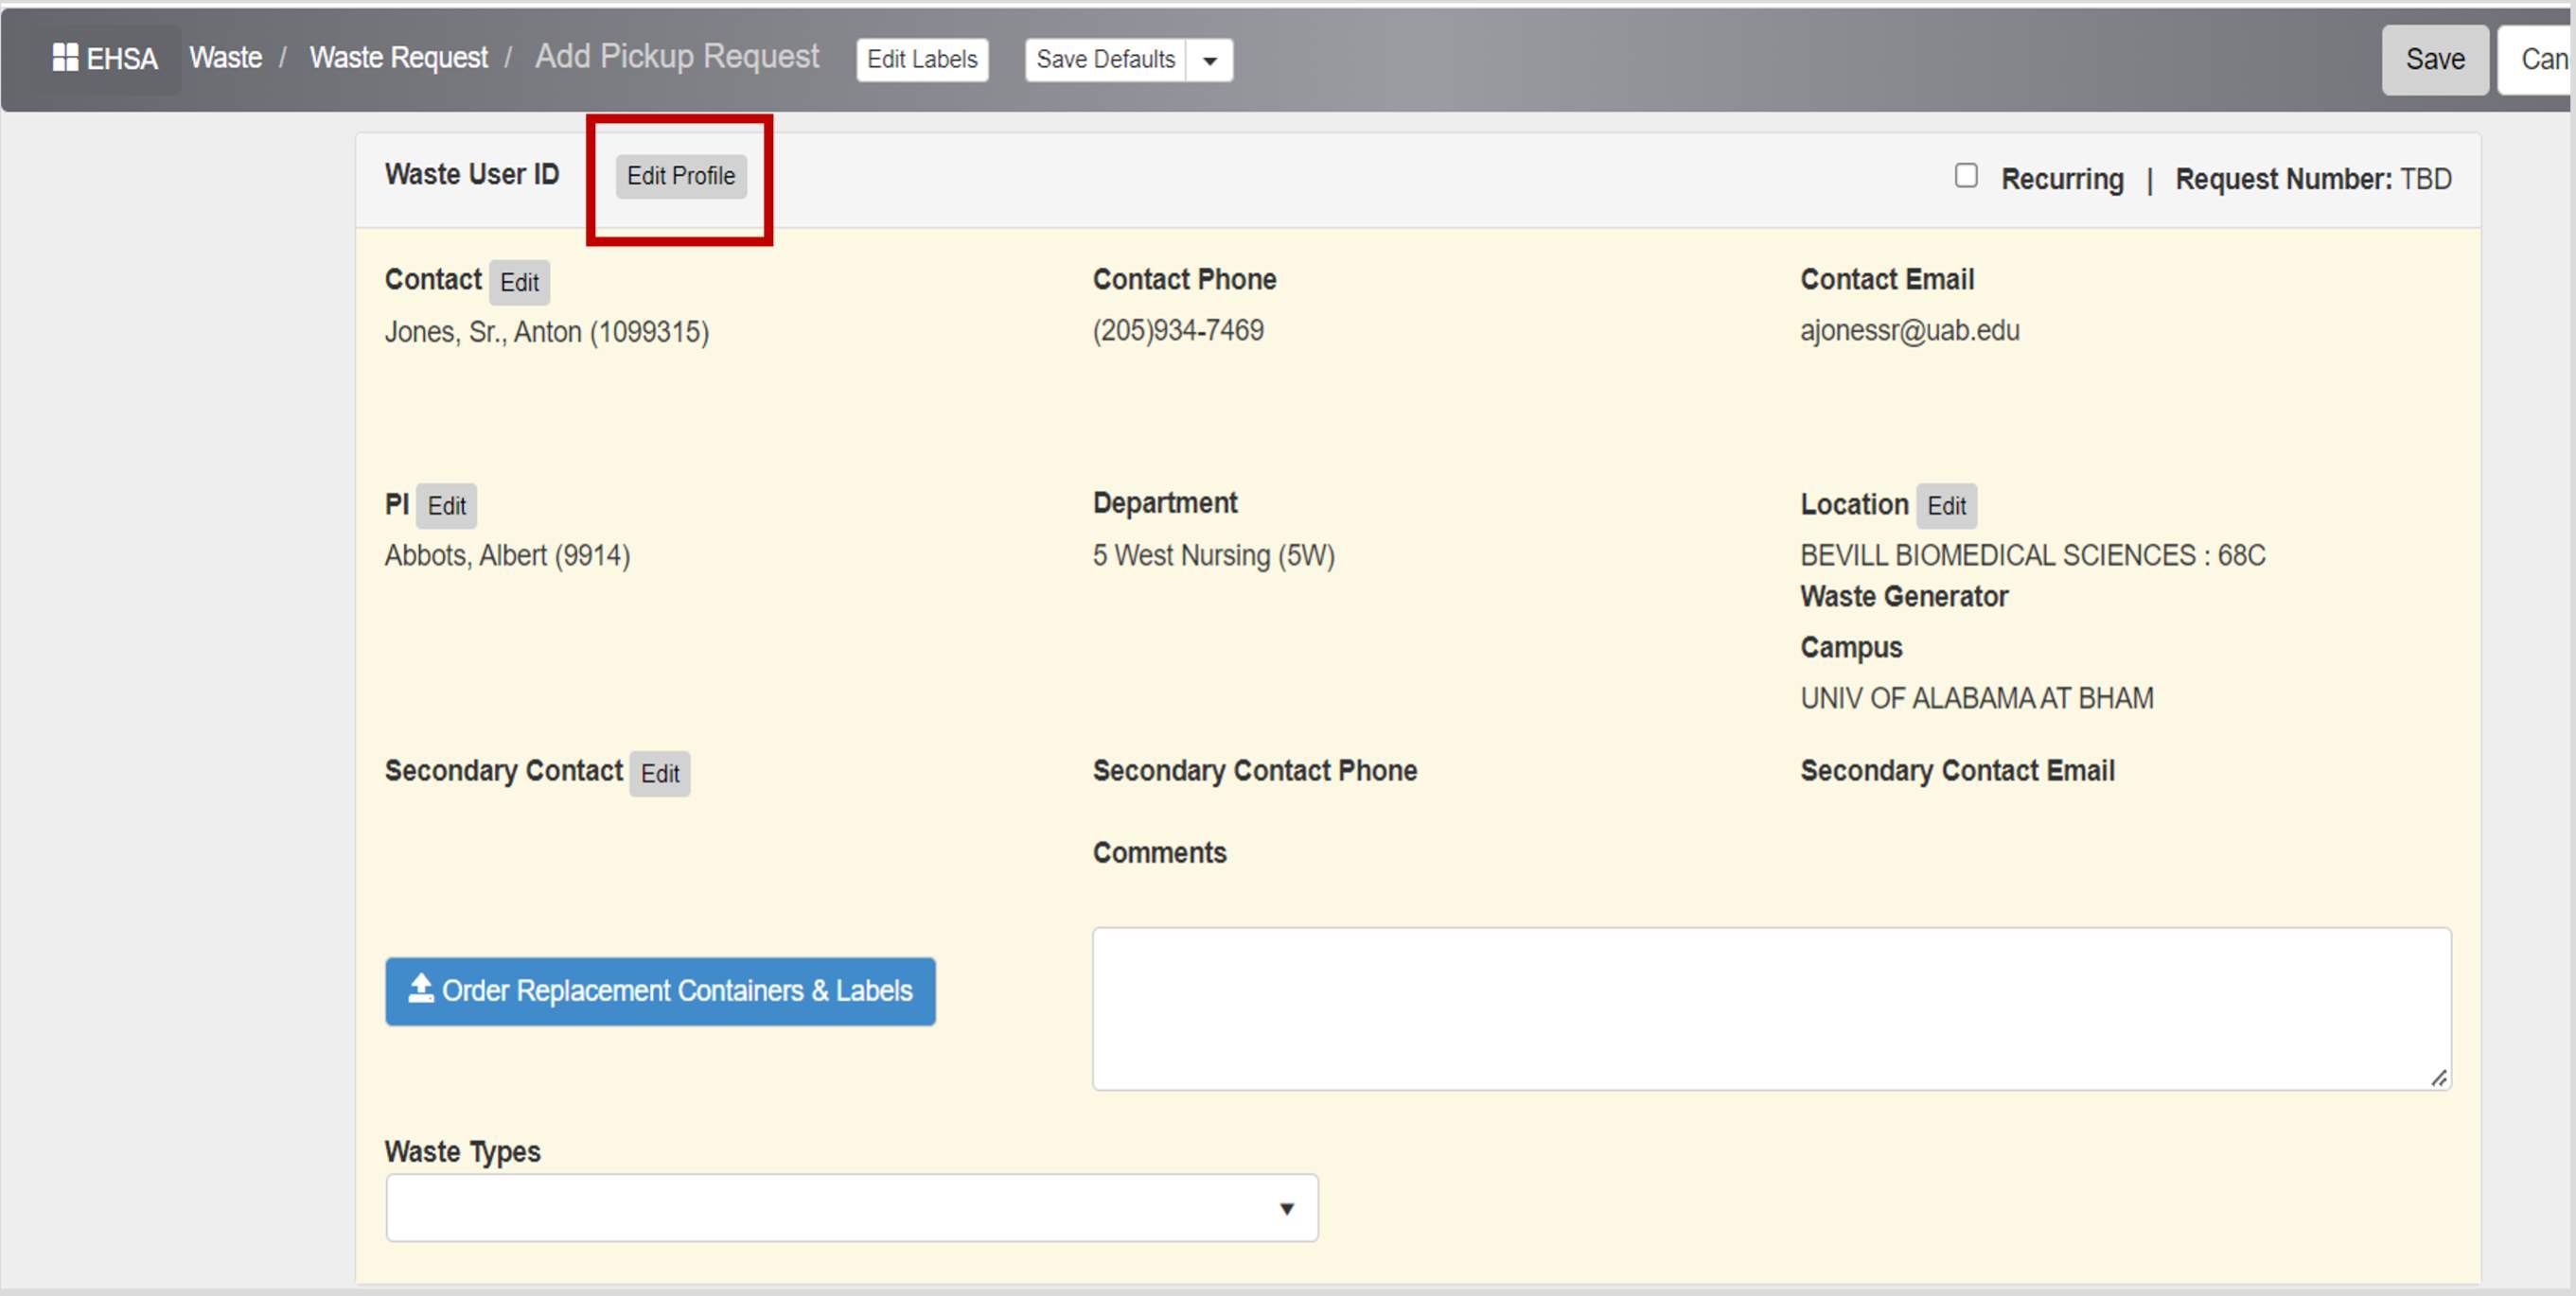Cancel the pickup request

[x=2546, y=59]
